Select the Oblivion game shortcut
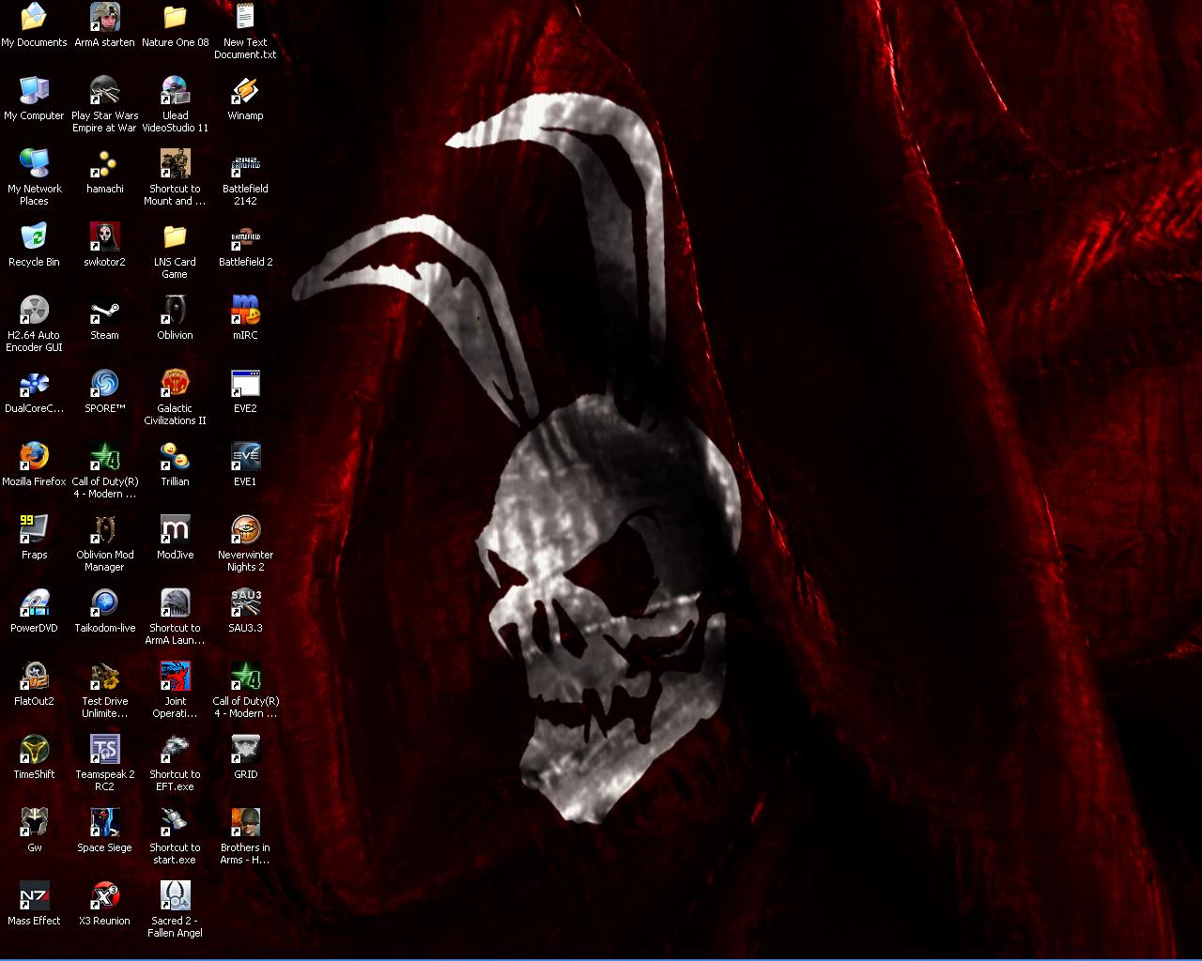 click(175, 311)
